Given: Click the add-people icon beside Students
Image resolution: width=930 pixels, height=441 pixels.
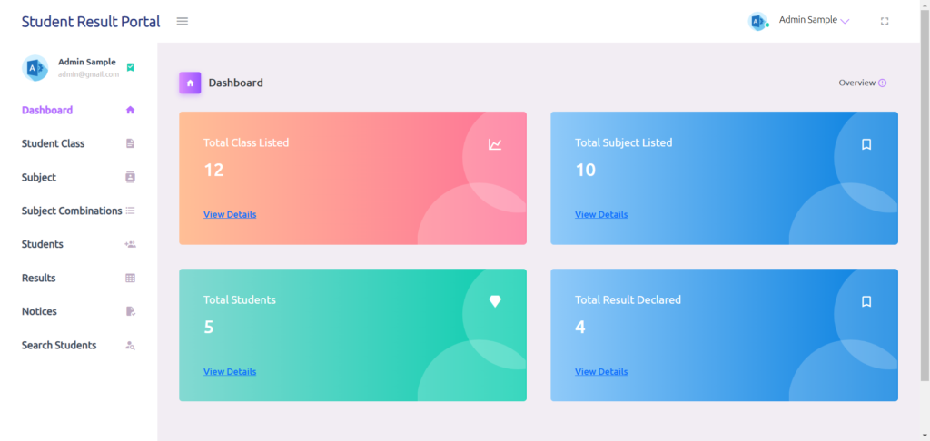Looking at the screenshot, I should click(131, 244).
